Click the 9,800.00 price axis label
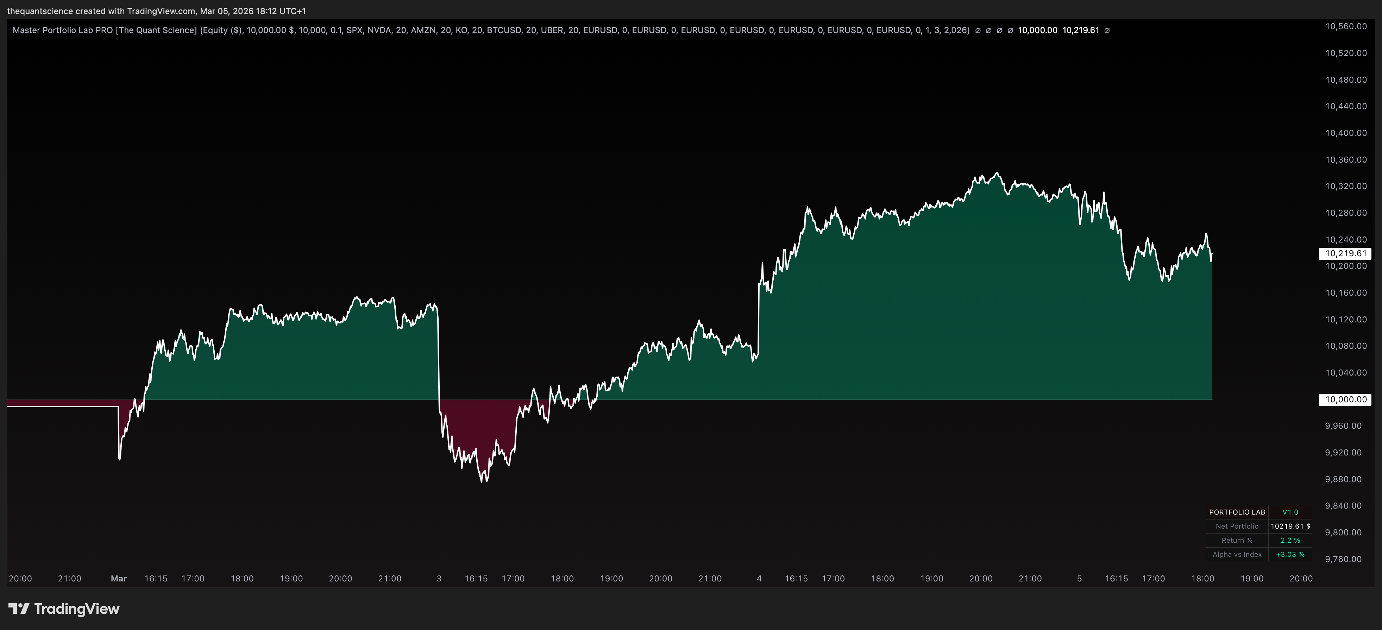 (x=1343, y=533)
